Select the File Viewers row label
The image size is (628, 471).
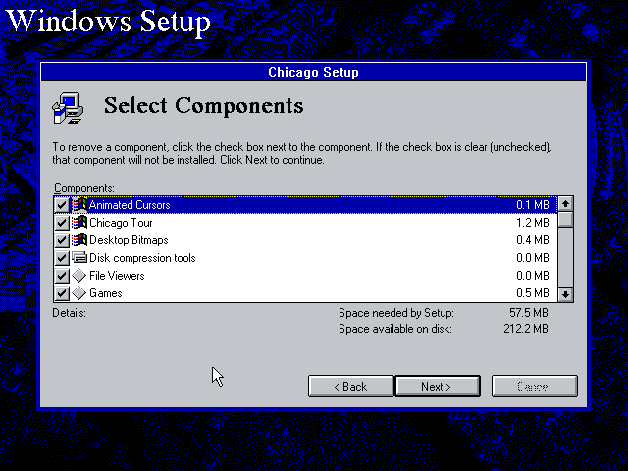point(117,276)
